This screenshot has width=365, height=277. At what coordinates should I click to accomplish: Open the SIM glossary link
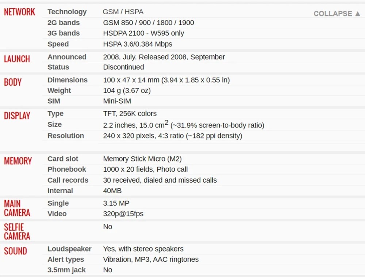tap(54, 101)
